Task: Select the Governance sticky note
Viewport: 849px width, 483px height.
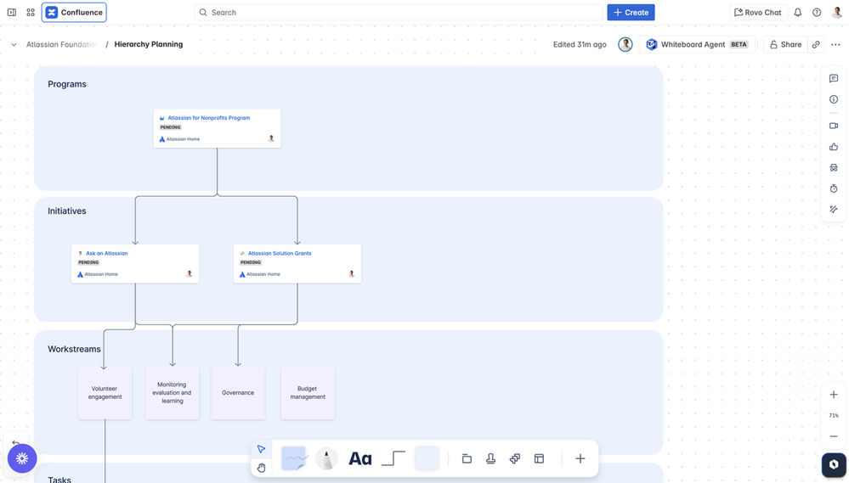Action: tap(238, 393)
